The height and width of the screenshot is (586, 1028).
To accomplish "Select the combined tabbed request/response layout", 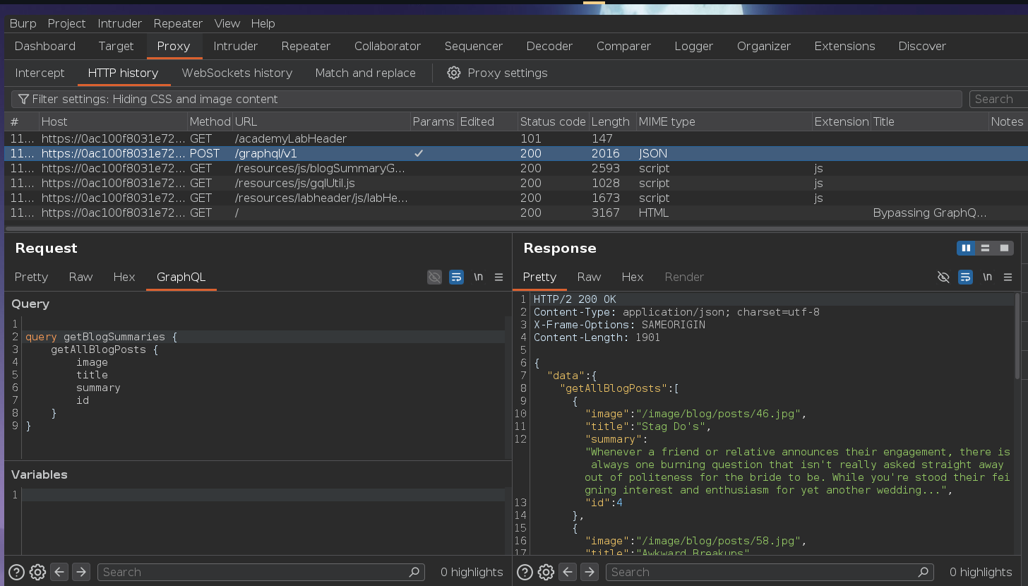I will click(1004, 248).
